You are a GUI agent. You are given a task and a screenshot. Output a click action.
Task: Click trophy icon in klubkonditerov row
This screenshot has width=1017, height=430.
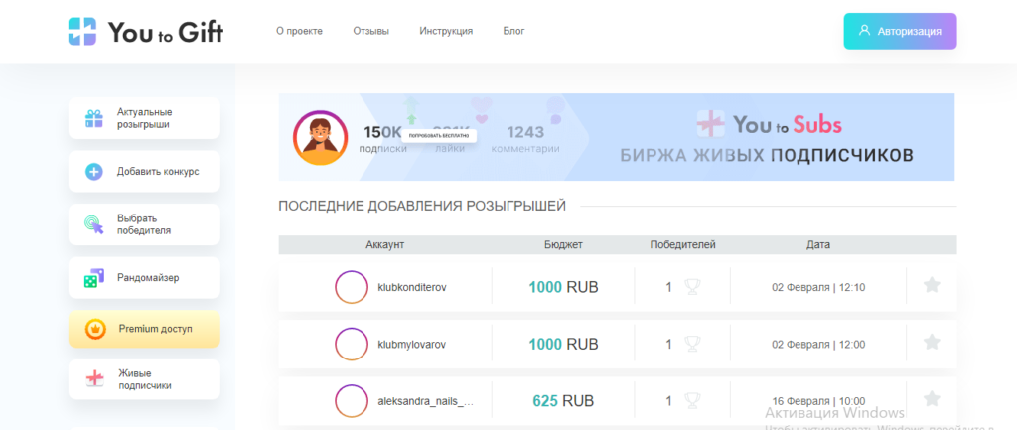[692, 287]
